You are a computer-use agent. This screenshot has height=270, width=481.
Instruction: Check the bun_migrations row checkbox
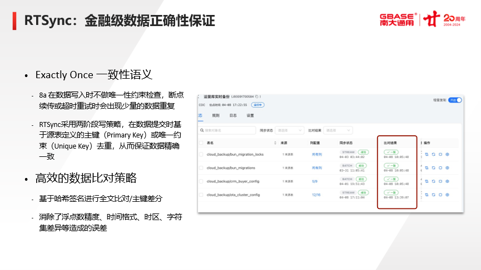tap(201, 168)
